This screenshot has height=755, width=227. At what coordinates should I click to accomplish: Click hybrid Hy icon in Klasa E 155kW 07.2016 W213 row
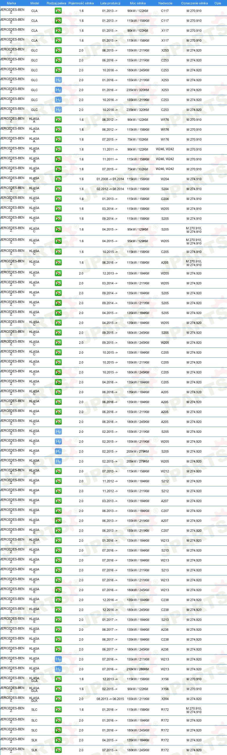pos(58,659)
